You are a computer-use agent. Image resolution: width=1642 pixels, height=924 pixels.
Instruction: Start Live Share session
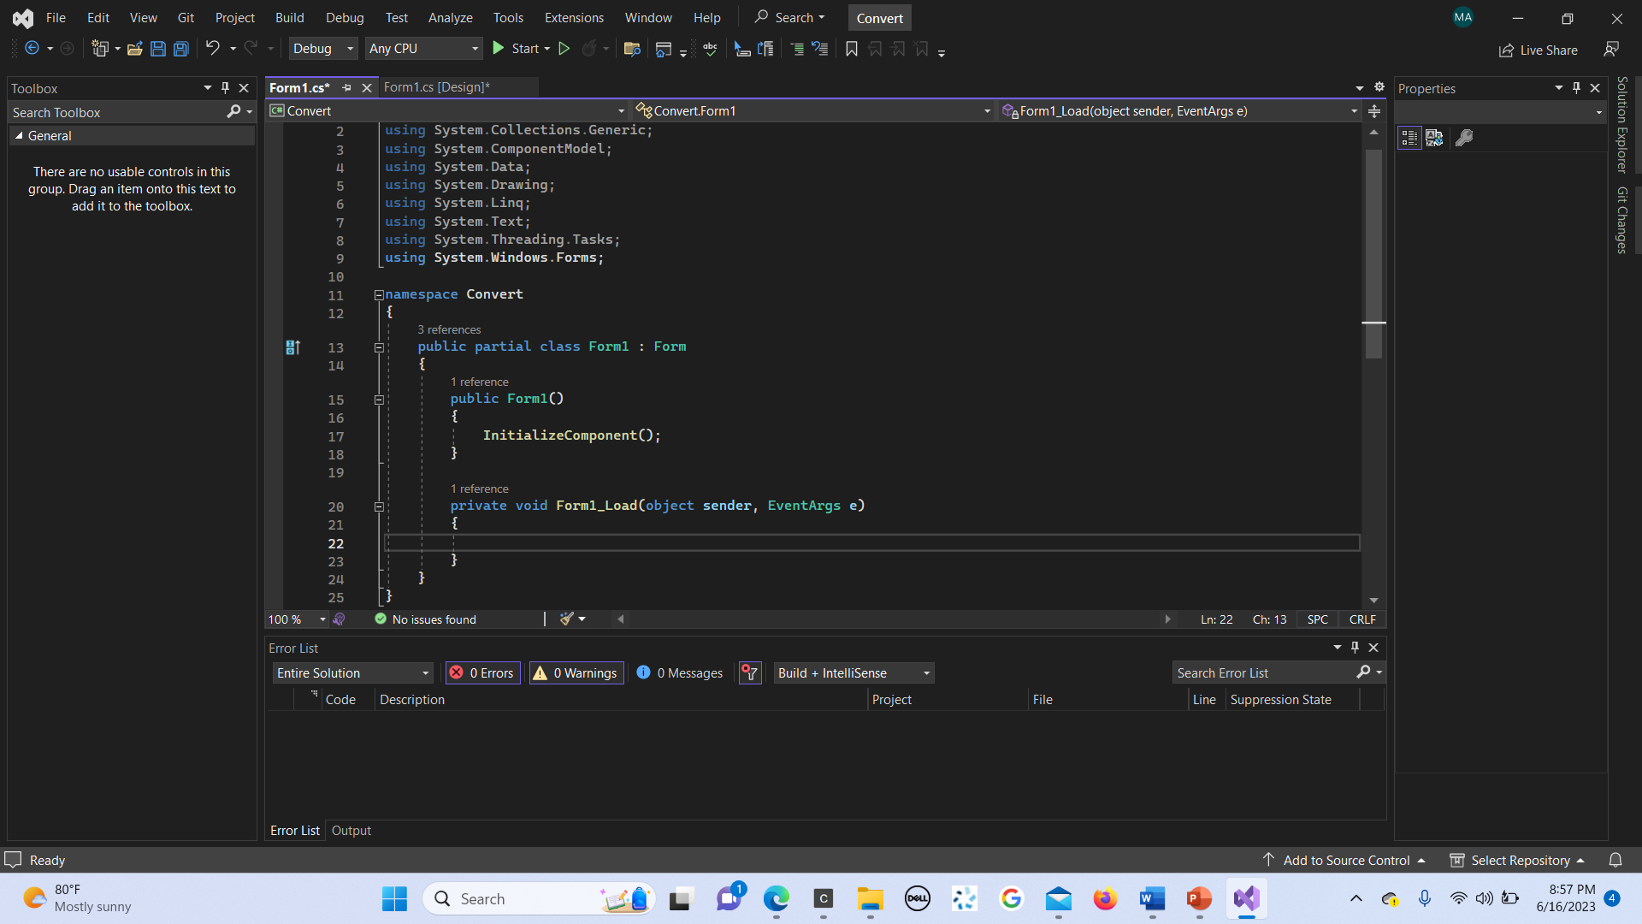pos(1538,50)
